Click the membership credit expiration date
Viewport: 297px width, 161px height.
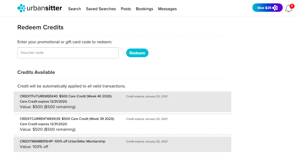[147, 142]
